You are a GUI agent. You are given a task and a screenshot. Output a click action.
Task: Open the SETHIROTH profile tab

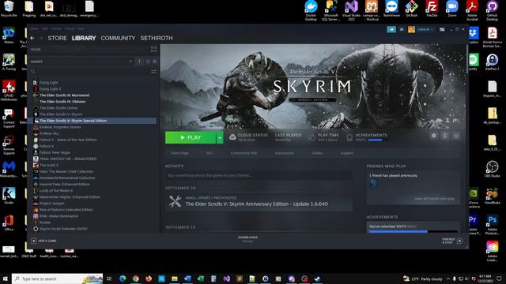(x=157, y=38)
